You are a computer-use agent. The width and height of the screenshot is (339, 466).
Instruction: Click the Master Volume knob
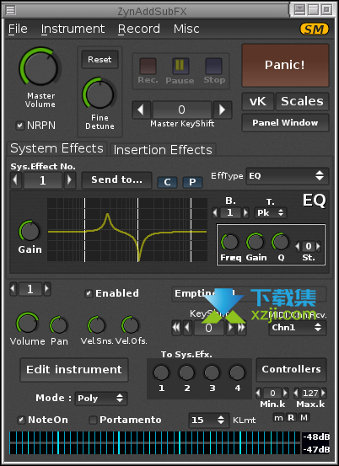[40, 67]
